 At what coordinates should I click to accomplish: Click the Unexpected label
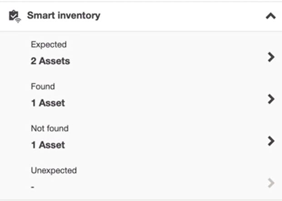[54, 171]
